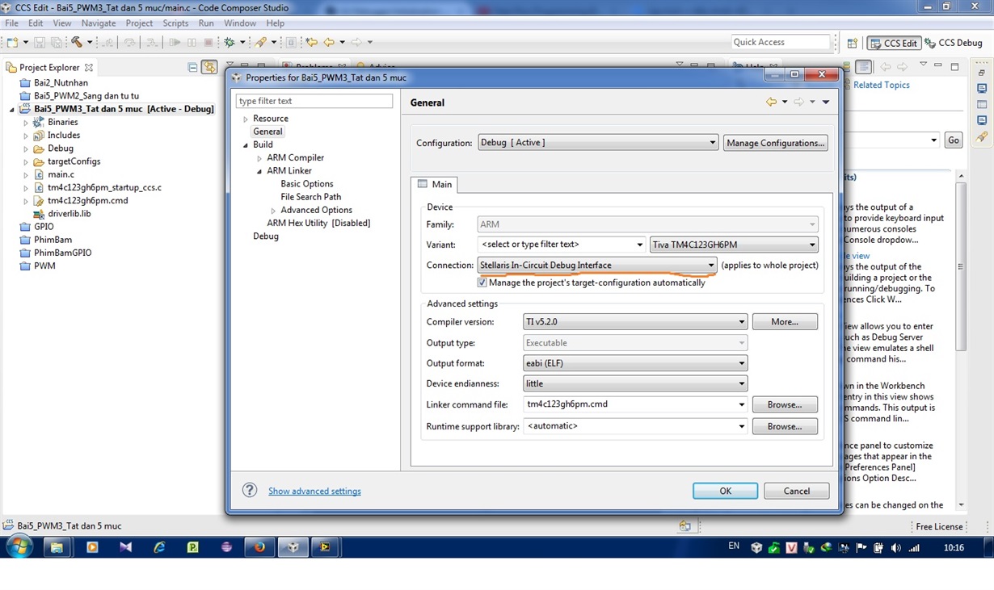Open Runtime support library dropdown
Screen dimensions: 994x590
coord(741,426)
